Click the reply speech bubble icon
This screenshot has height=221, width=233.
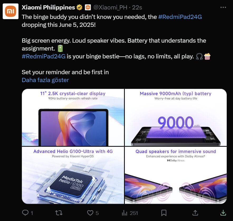point(25,213)
